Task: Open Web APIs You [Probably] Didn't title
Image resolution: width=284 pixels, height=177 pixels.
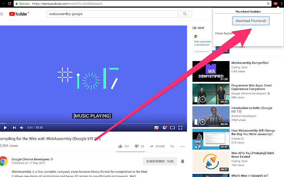Action: [252, 155]
